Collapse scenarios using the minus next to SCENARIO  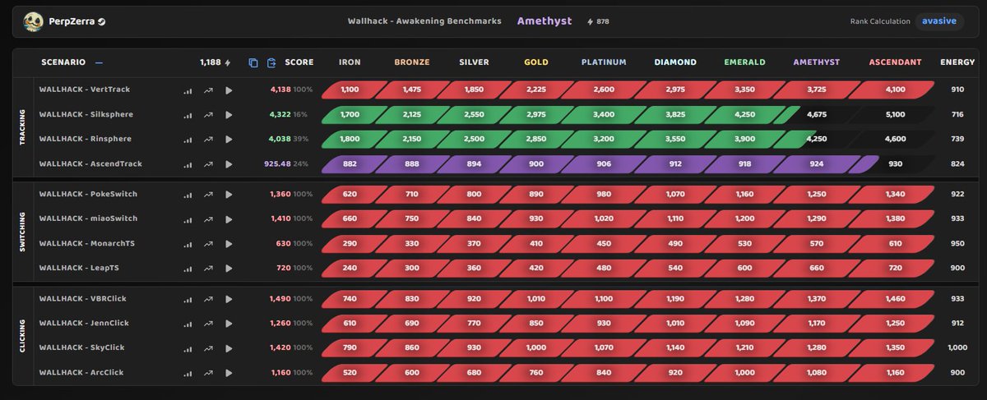[99, 62]
